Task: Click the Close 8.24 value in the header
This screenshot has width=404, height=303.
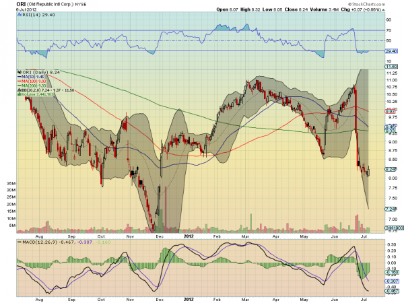Action: 296,9
